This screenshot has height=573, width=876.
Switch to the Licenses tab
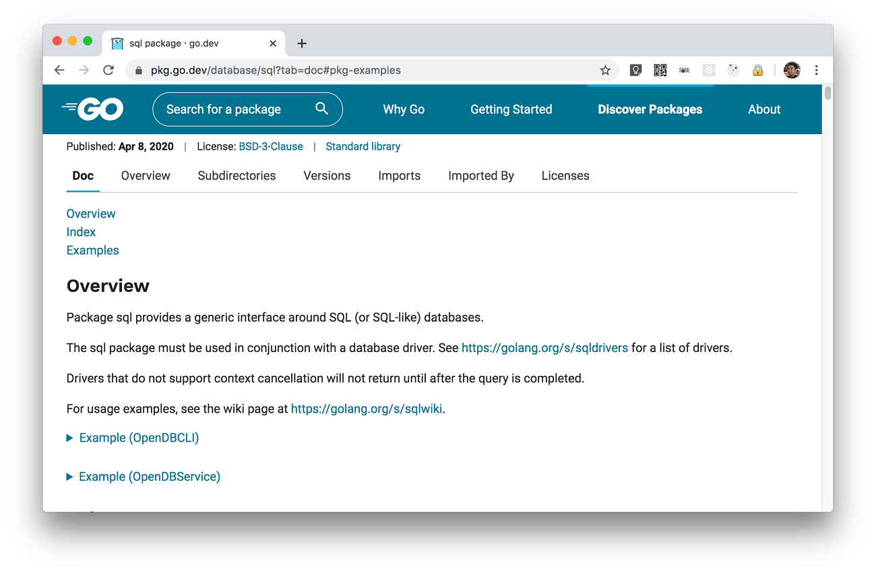(565, 176)
